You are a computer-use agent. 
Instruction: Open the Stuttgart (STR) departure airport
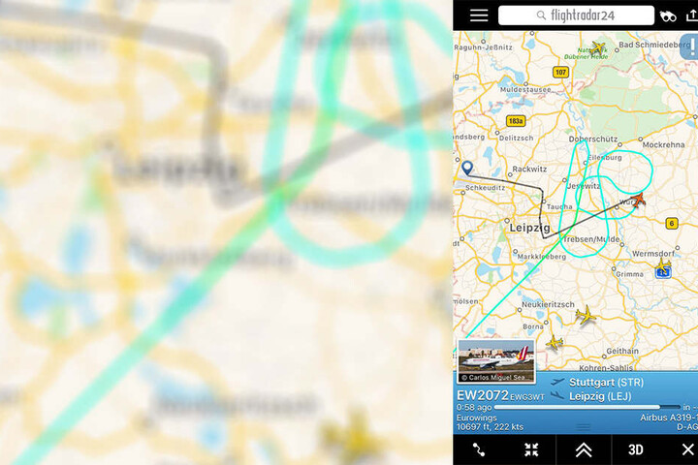click(606, 383)
